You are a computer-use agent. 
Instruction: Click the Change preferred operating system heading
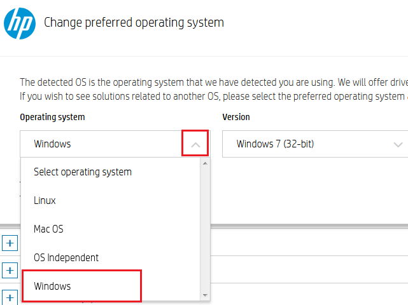coord(134,23)
